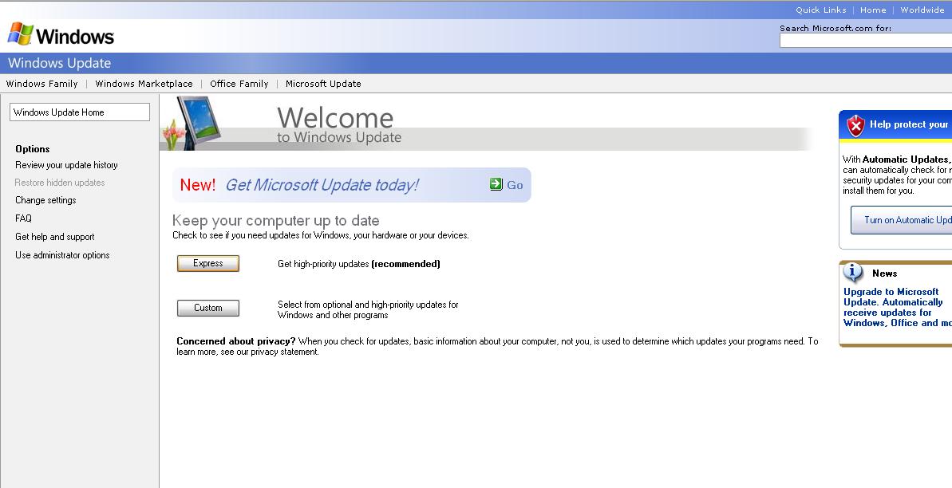Image resolution: width=952 pixels, height=488 pixels.
Task: Open Get help and support
Action: coord(54,237)
